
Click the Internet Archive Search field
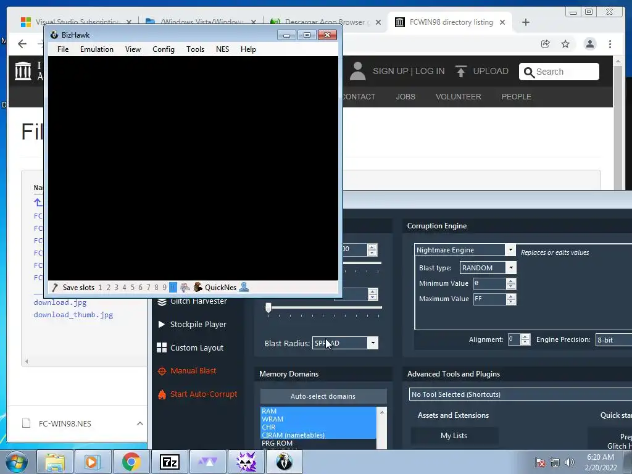coord(559,72)
